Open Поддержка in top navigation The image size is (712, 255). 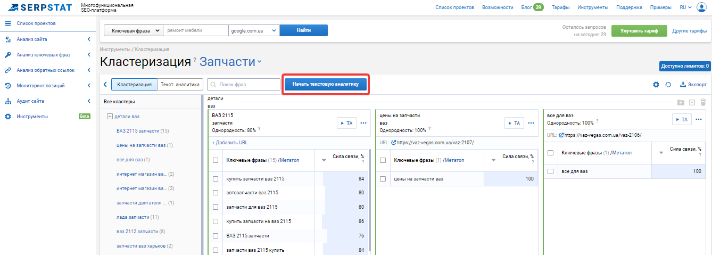[x=629, y=7]
